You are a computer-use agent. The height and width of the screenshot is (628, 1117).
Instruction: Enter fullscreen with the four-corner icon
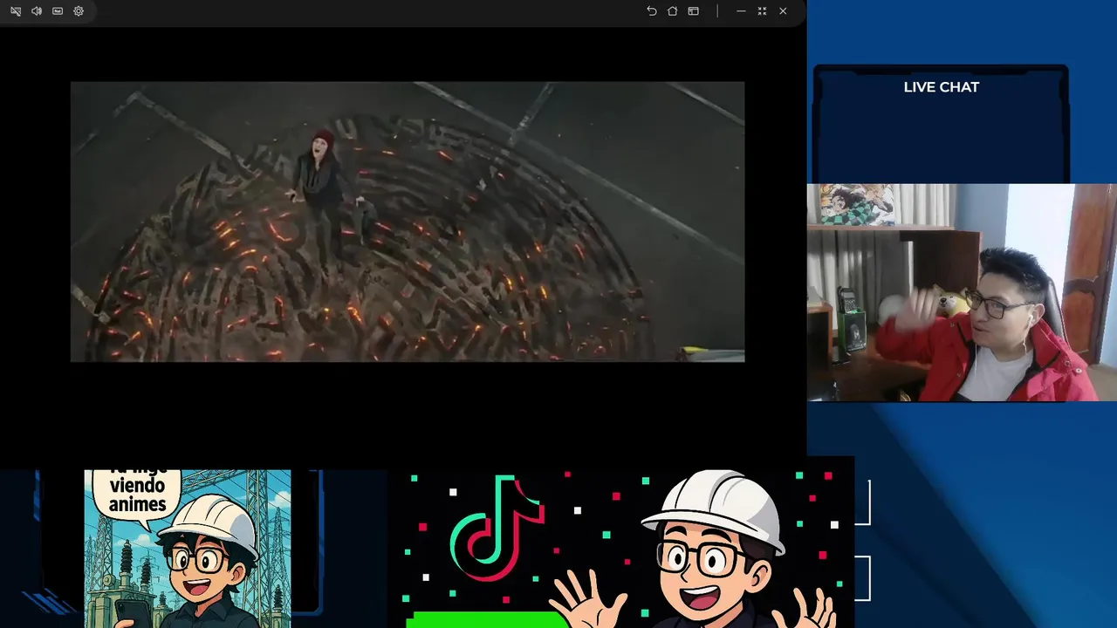(x=762, y=11)
